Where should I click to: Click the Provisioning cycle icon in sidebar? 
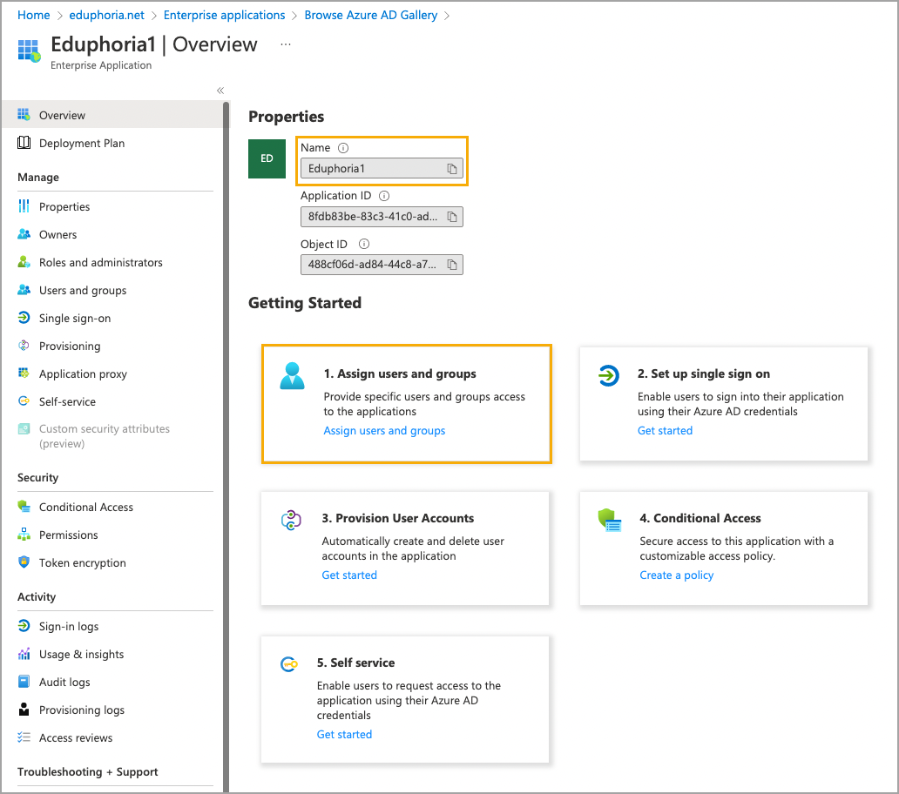coord(24,346)
